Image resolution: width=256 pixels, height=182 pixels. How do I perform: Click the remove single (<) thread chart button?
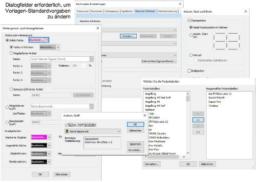coord(198,126)
